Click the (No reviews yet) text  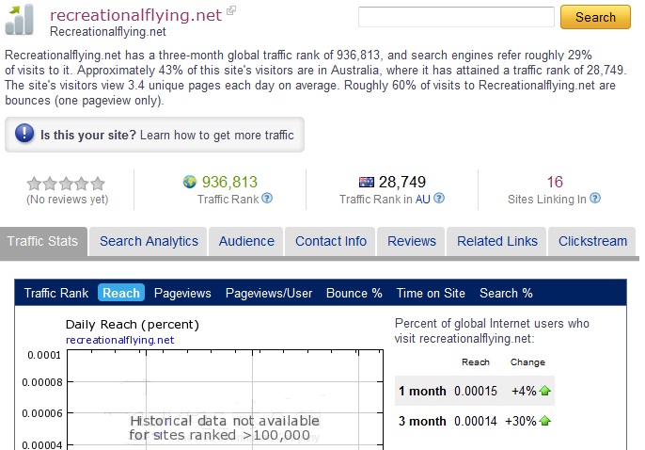click(68, 200)
